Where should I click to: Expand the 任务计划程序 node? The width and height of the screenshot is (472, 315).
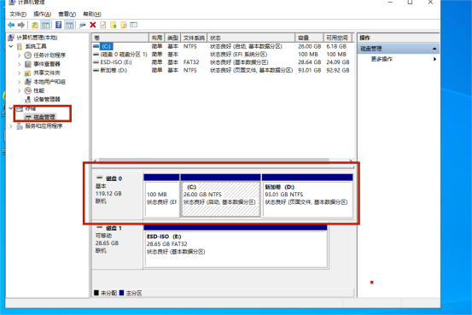coord(20,55)
